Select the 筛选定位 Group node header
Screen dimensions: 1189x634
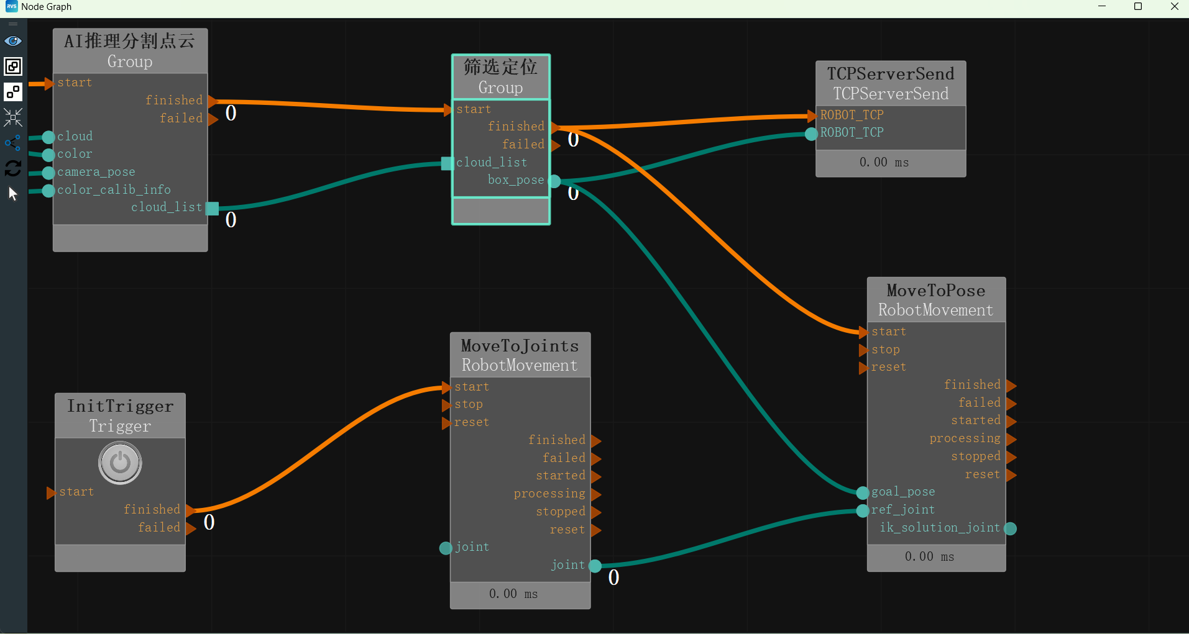click(x=501, y=77)
